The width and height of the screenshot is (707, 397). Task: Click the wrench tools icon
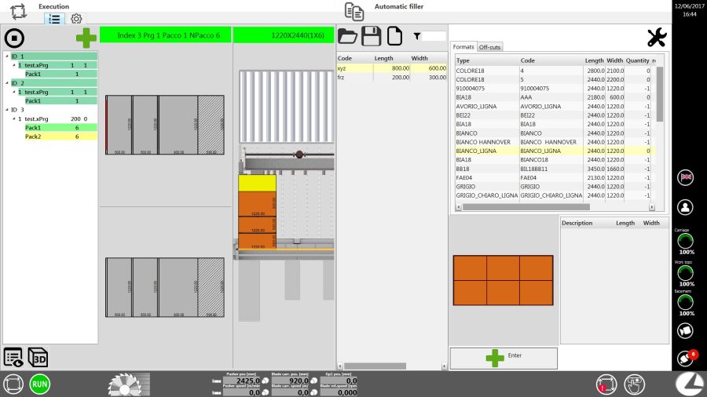tap(656, 37)
